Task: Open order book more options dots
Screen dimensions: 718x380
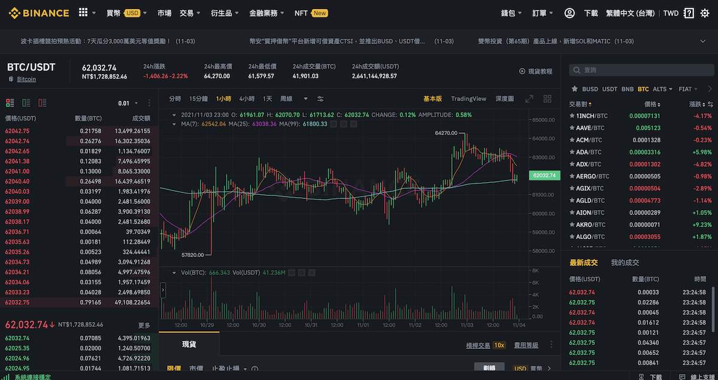Action: coord(148,103)
